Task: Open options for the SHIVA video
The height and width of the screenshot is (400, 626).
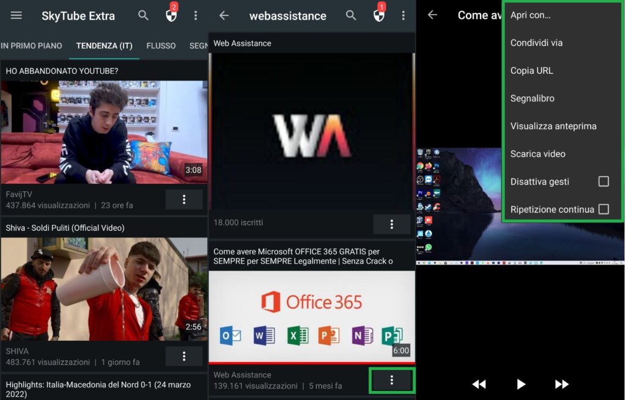Action: tap(184, 356)
